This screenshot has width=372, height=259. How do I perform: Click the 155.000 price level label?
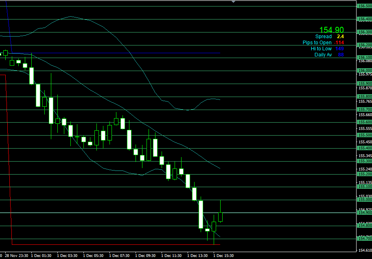click(x=364, y=200)
